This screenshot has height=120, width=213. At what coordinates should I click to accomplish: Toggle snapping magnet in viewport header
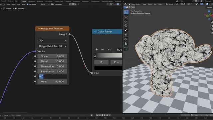tap(181, 4)
